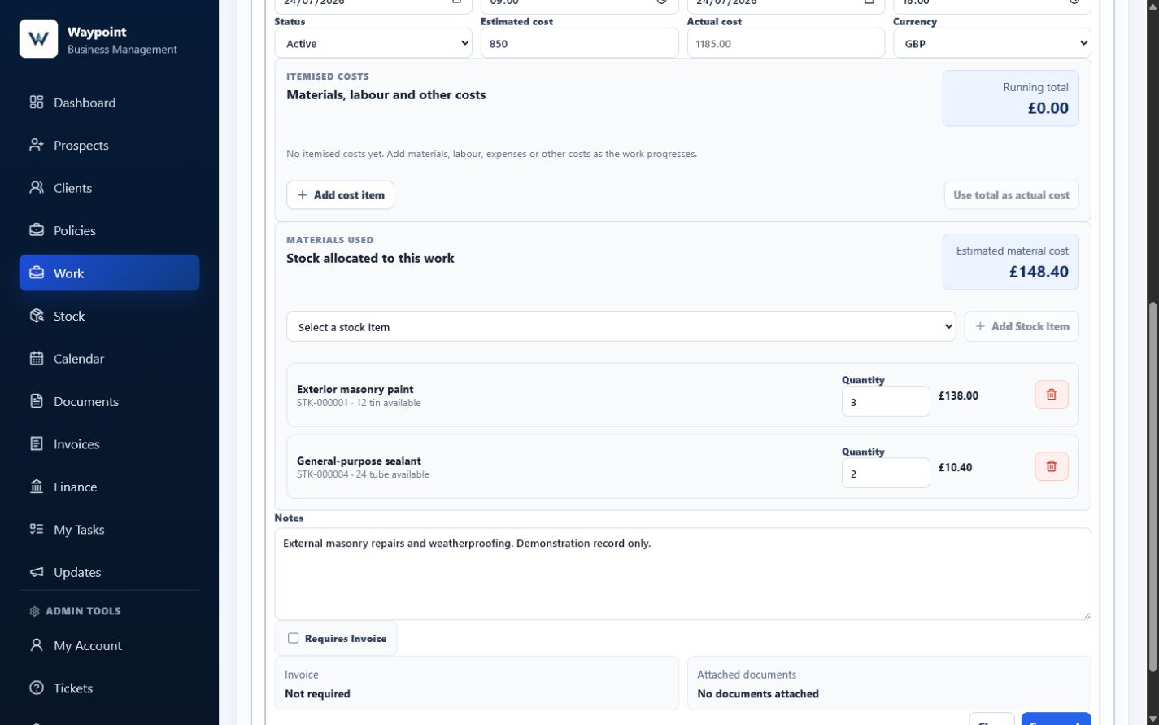The image size is (1159, 725).
Task: Click the Clients people icon
Action: (37, 188)
